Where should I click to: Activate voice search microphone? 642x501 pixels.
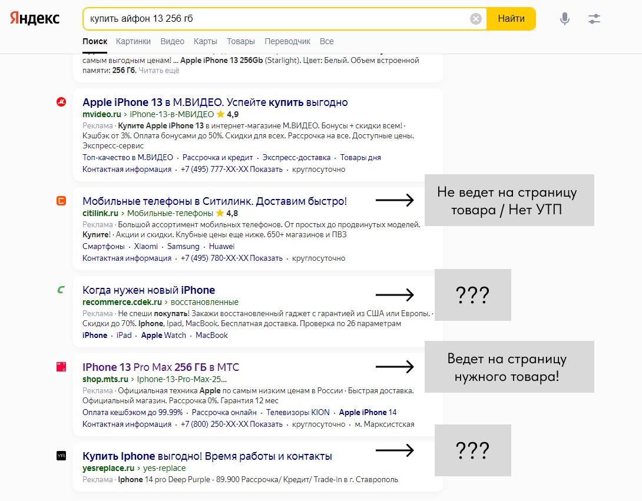click(565, 19)
